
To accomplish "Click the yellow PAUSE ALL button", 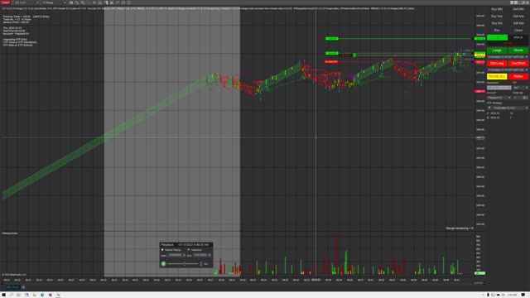I will (x=497, y=76).
